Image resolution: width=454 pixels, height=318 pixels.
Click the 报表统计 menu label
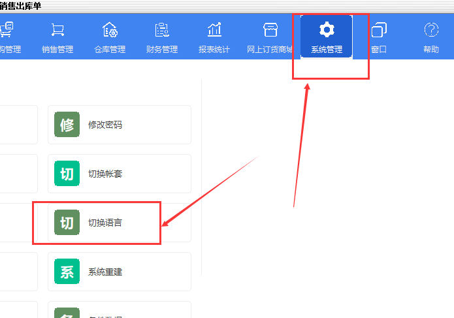tap(214, 50)
